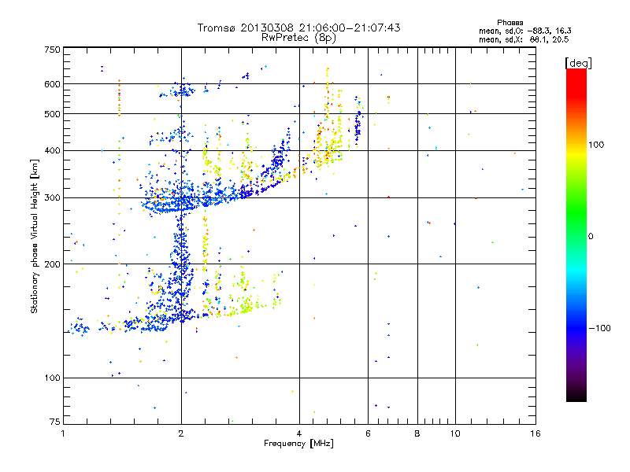
Task: Click the colorbar label '-100'
Action: click(x=599, y=328)
